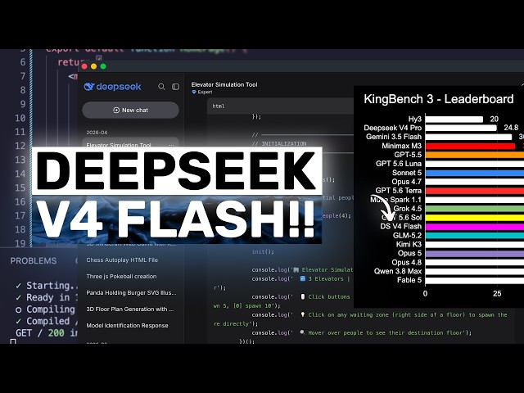Viewport: 524px width, 393px height.
Task: Open Chess Autoplay HTML File chat
Action: click(x=122, y=260)
